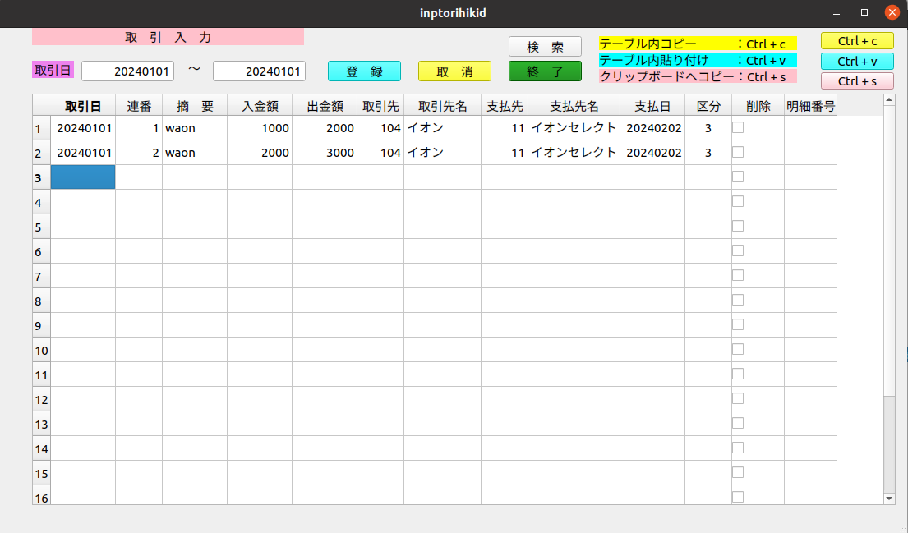Click the starting 取引日 date field
This screenshot has width=908, height=533.
pos(127,71)
